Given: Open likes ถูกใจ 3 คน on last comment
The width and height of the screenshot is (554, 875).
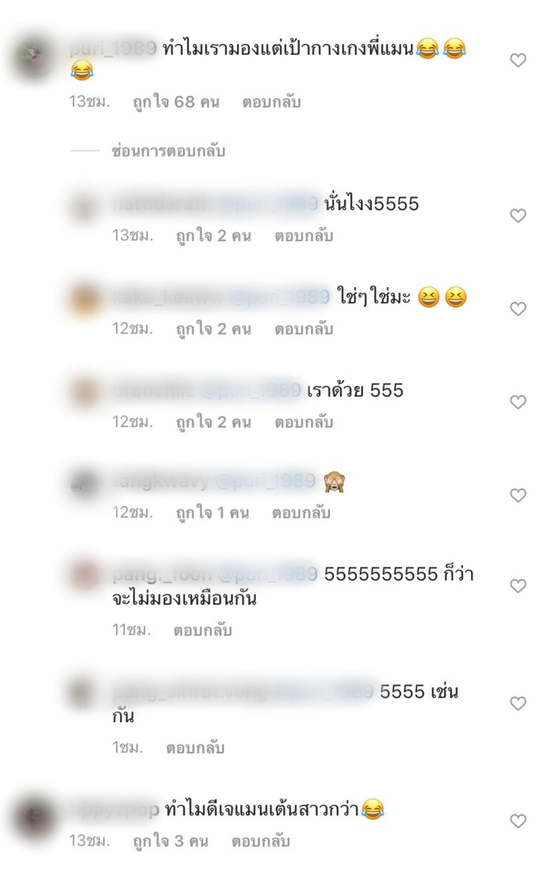Looking at the screenshot, I should coord(170,842).
